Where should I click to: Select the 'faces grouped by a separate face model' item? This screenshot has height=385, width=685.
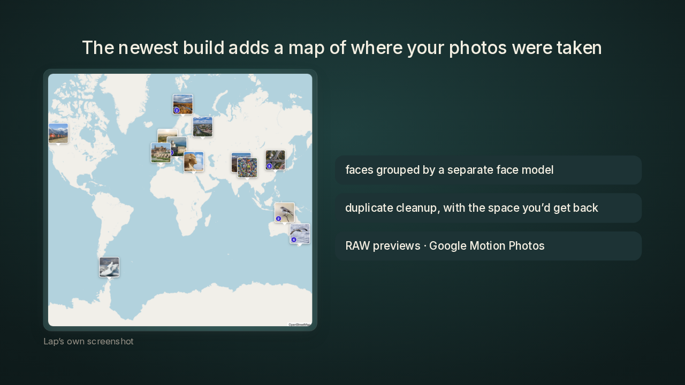[488, 170]
